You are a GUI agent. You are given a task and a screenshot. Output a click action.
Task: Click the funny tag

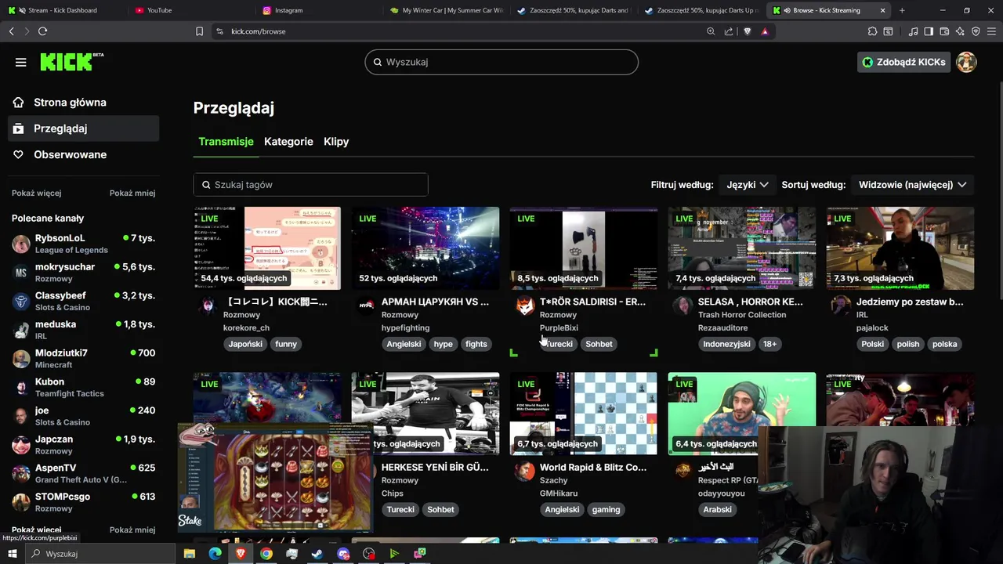[286, 344]
